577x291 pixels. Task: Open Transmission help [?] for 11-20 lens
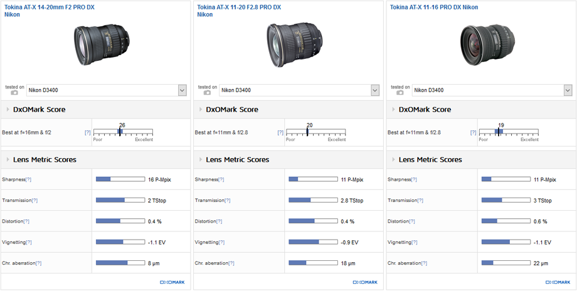click(228, 201)
